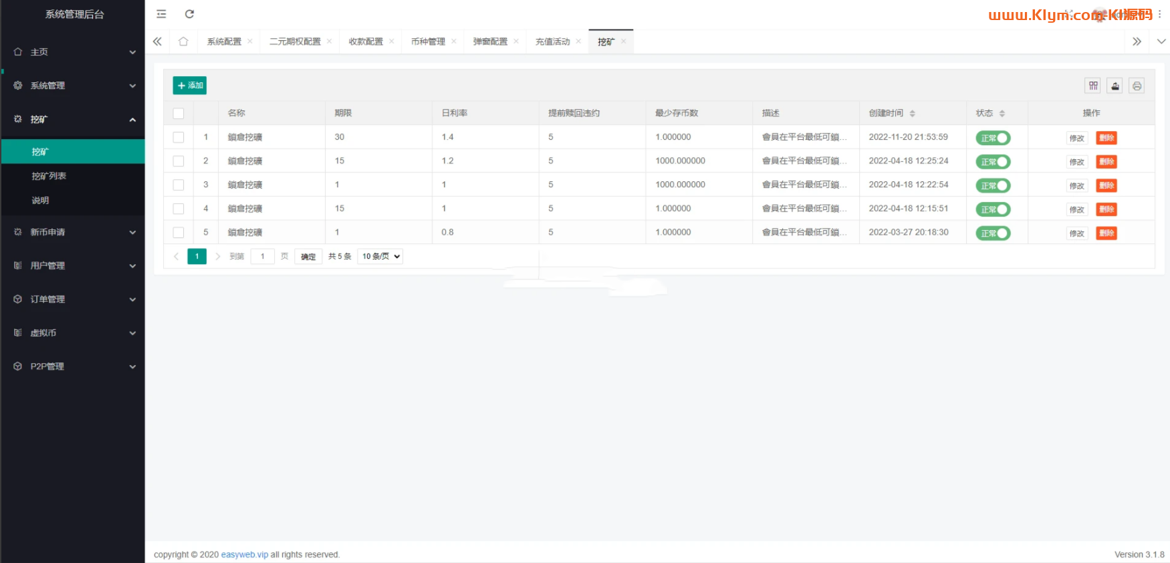
Task: Collapse the sidebar with the menu fold icon
Action: coord(161,14)
